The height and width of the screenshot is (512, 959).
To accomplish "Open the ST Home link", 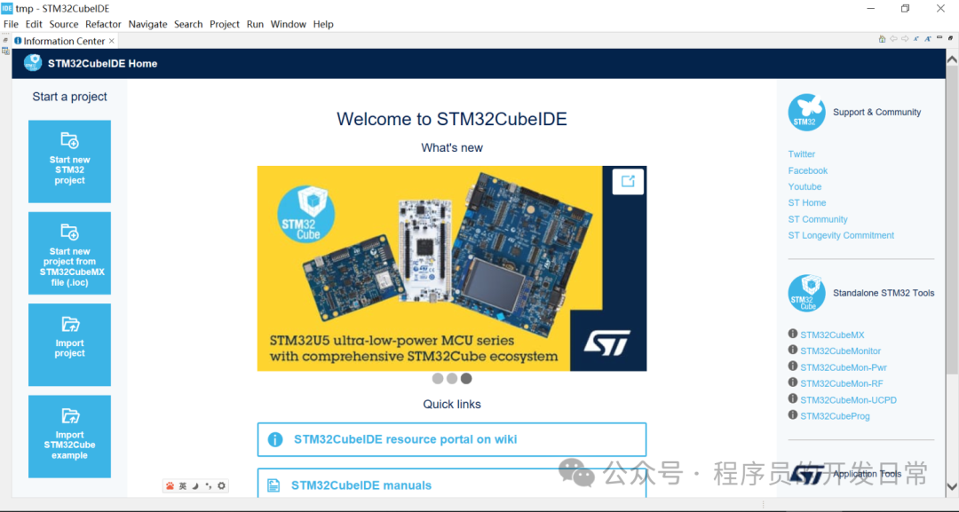I will pos(806,203).
